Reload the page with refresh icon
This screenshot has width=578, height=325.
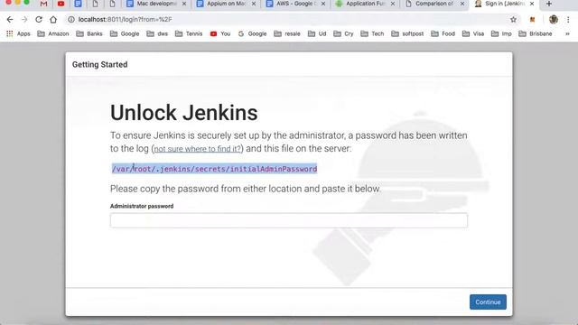(39, 20)
